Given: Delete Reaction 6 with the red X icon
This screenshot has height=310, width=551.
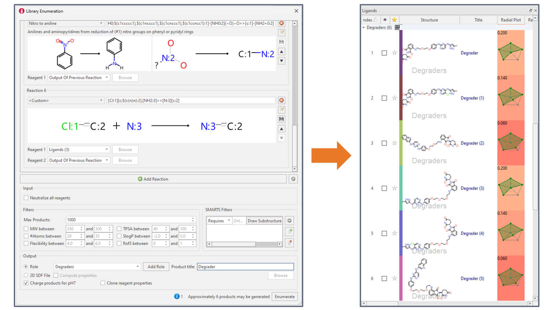Looking at the screenshot, I should [281, 100].
